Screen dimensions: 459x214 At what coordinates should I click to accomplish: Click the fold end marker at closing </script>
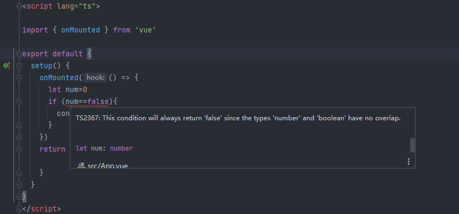click(x=19, y=209)
